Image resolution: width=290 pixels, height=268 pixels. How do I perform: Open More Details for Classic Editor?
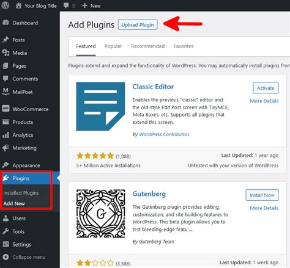(x=264, y=101)
